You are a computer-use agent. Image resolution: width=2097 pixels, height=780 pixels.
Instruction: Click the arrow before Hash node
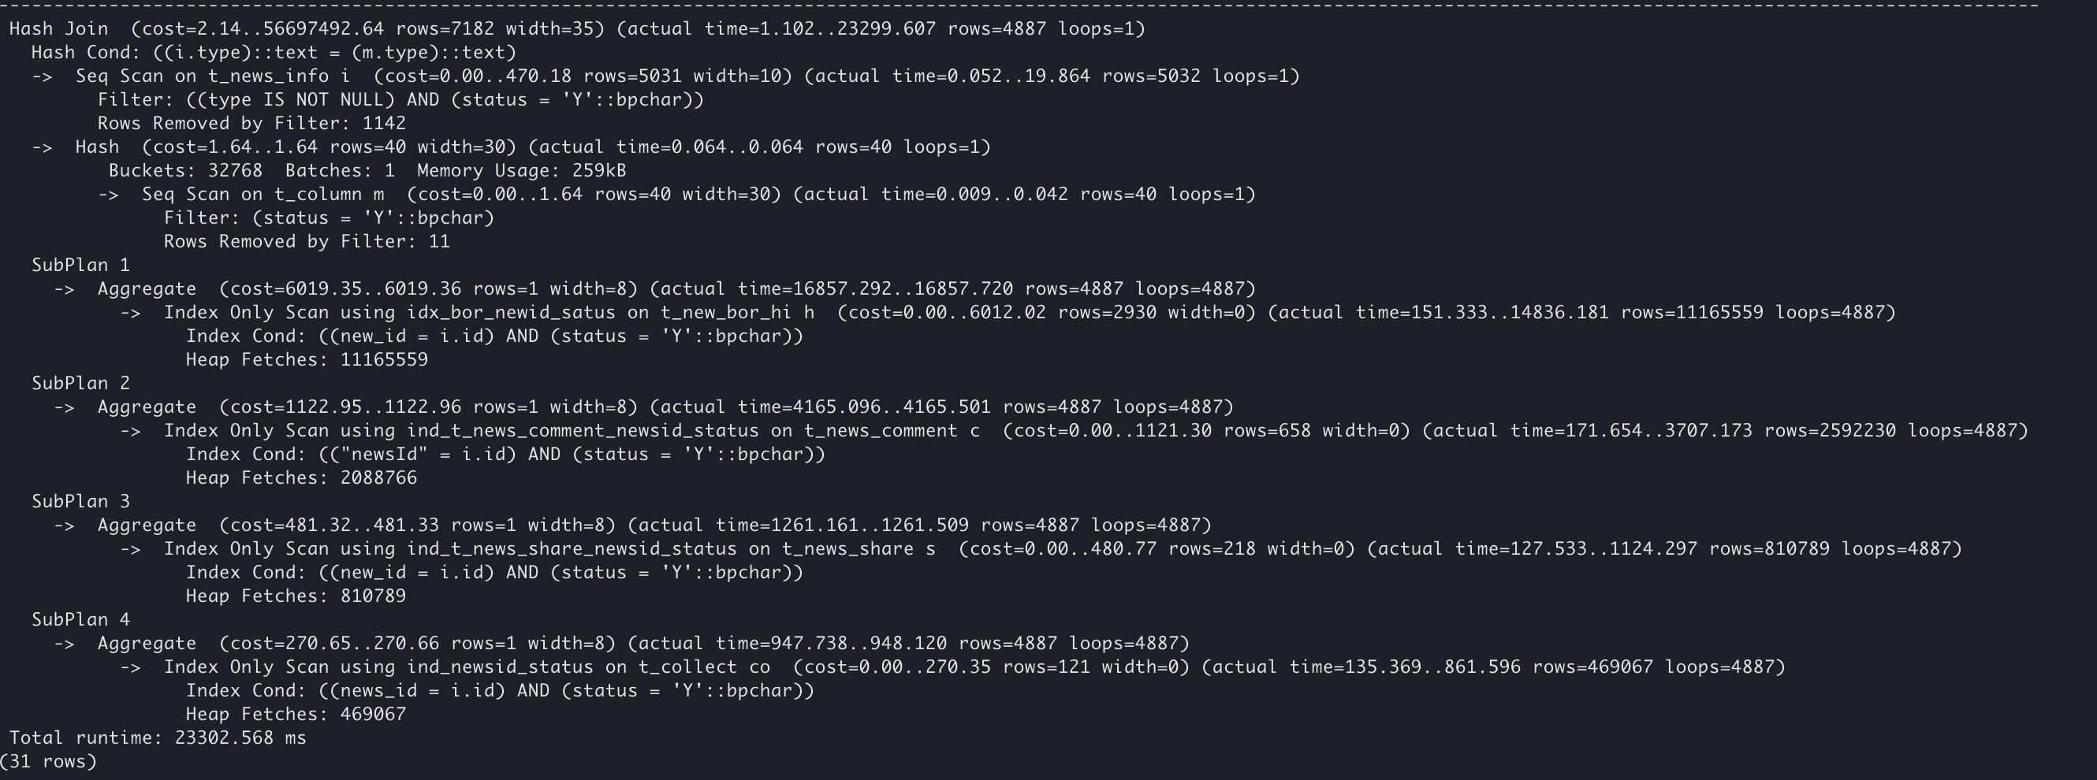pos(43,147)
